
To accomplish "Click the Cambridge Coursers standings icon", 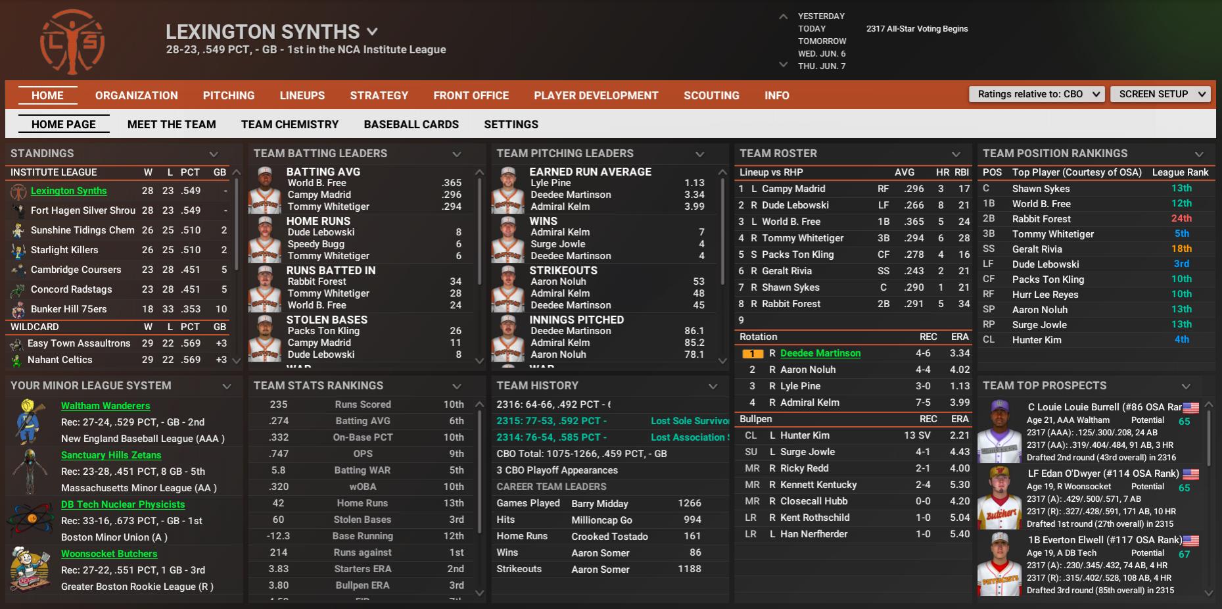I will 18,270.
